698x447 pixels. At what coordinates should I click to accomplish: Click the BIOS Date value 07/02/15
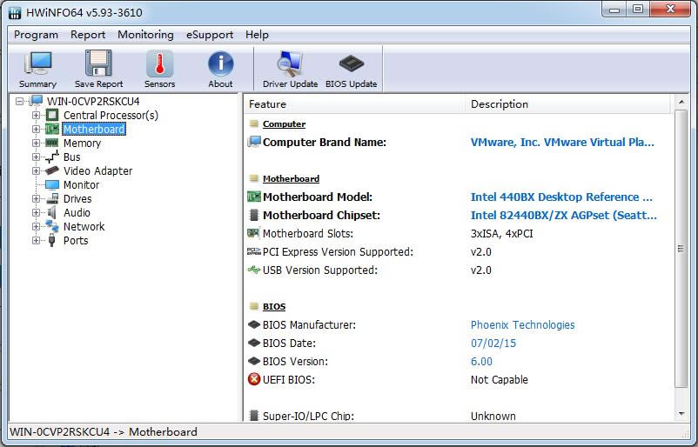(x=493, y=343)
